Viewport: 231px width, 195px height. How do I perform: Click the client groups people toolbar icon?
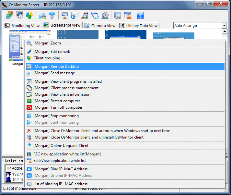[x=29, y=15]
